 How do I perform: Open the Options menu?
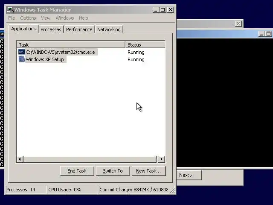28,18
